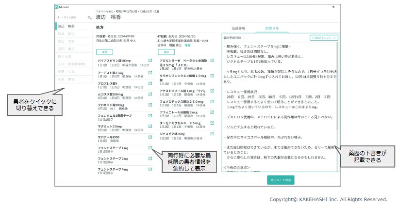Open details icon for ブロプレス錠4

[150, 83]
